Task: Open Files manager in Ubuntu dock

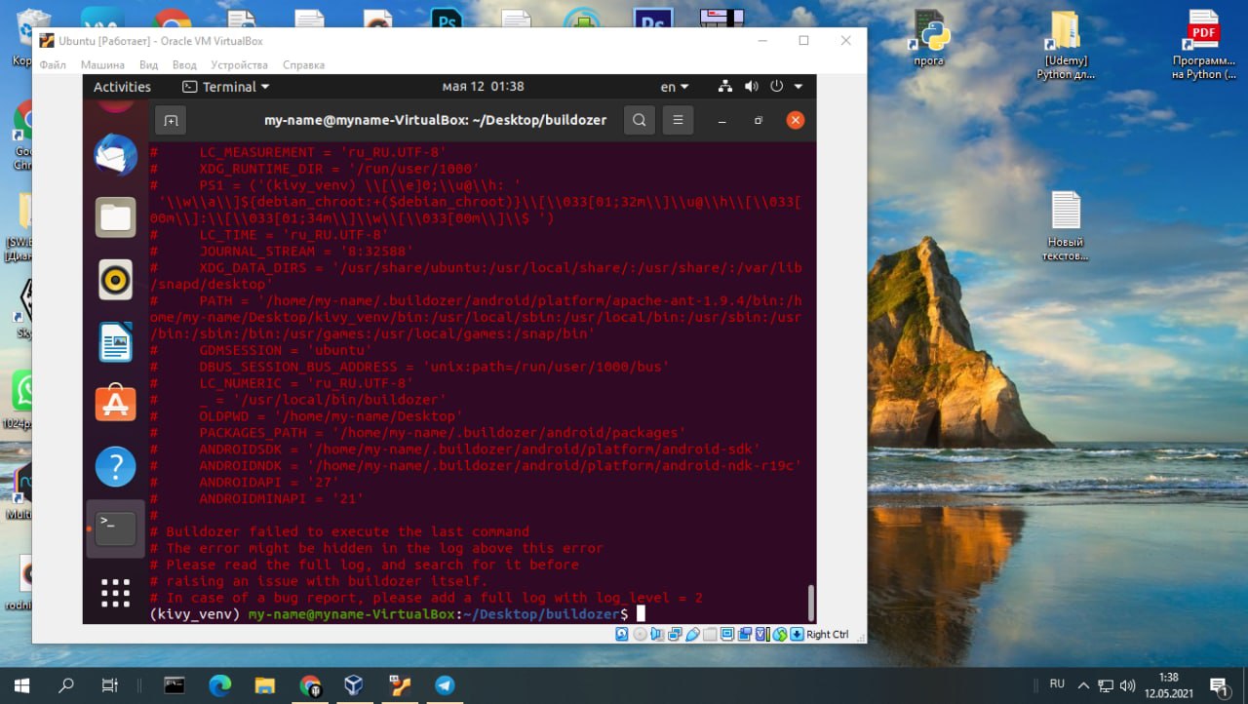Action: (x=115, y=217)
